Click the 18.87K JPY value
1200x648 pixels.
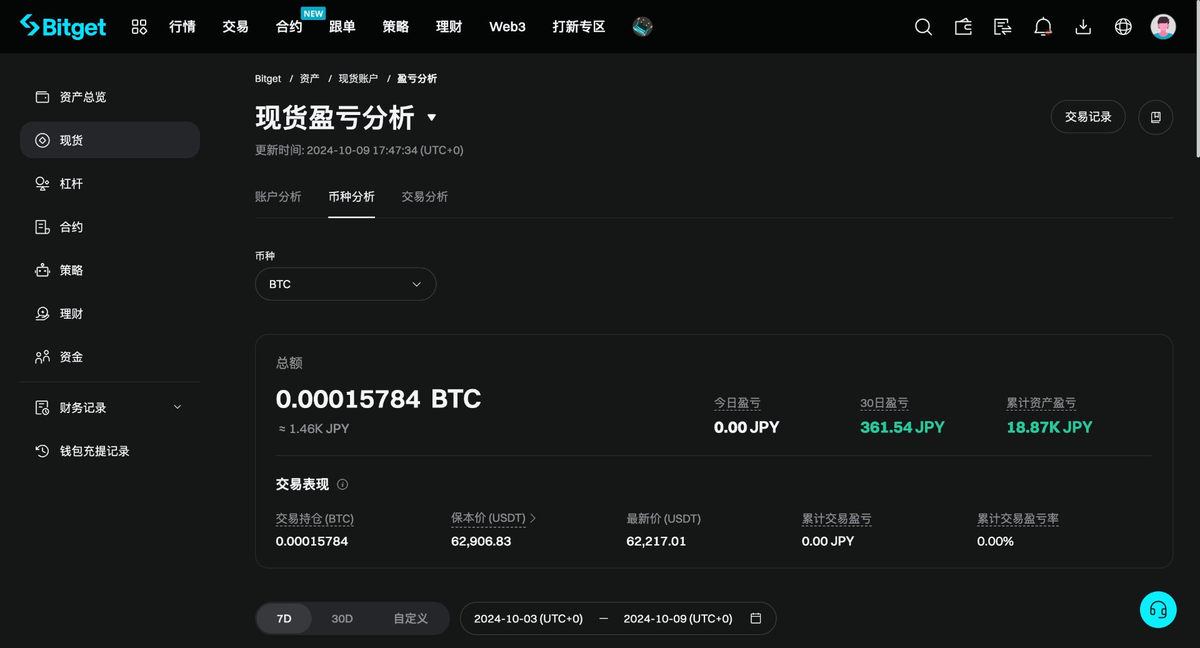pos(1049,427)
